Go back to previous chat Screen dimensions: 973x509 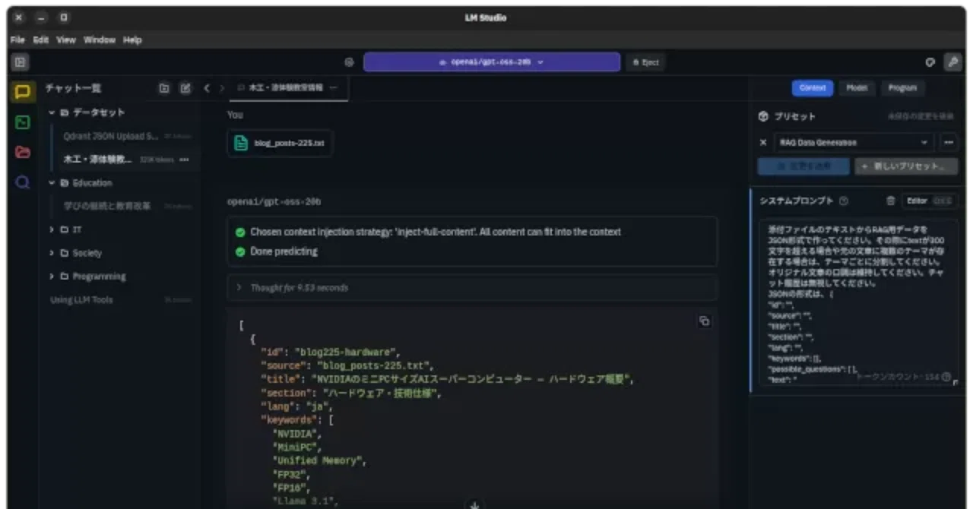tap(207, 88)
